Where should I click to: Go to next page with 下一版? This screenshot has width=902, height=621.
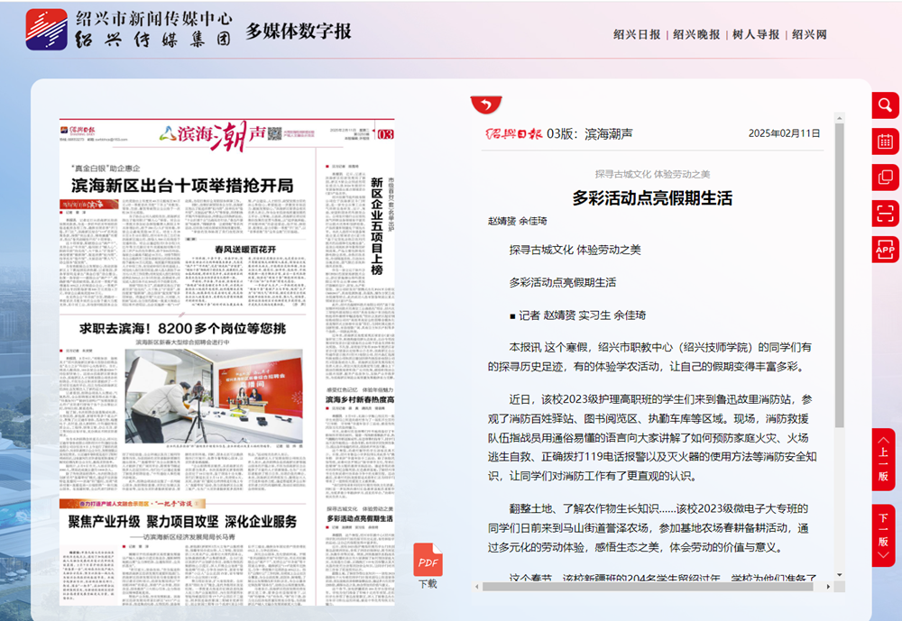pos(883,535)
